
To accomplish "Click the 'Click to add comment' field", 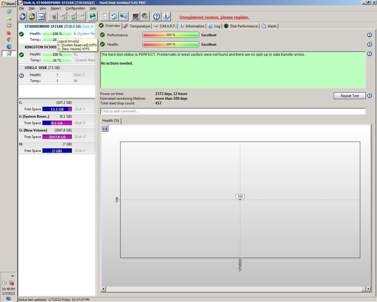I will [233, 111].
